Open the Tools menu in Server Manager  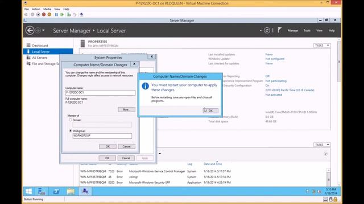pyautogui.click(x=307, y=30)
